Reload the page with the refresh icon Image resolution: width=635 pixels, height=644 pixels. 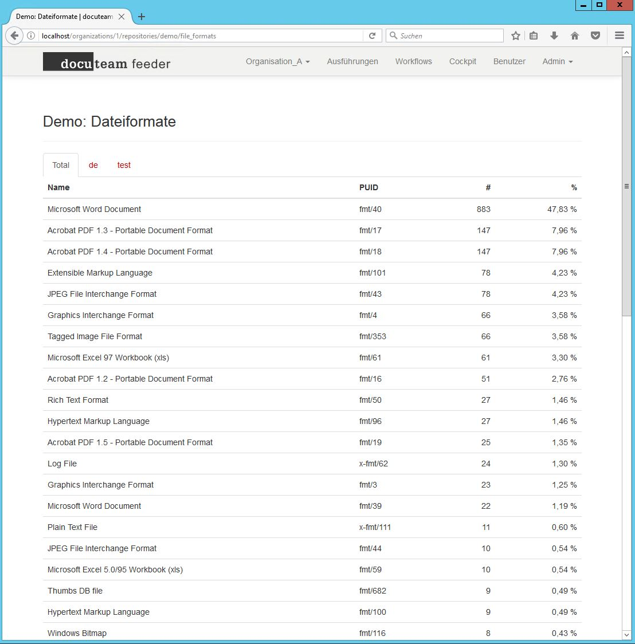tap(372, 36)
